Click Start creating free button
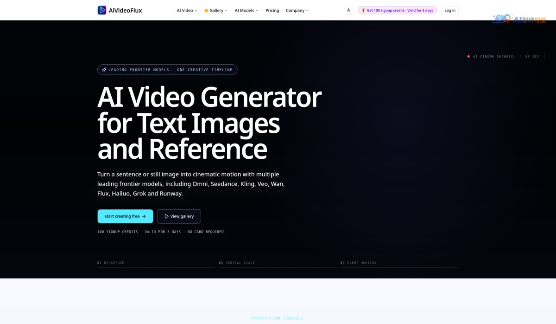This screenshot has height=324, width=556. point(125,216)
